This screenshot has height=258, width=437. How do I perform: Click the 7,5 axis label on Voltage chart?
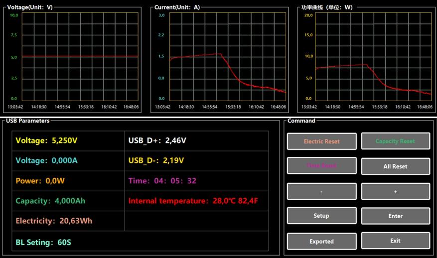click(14, 35)
